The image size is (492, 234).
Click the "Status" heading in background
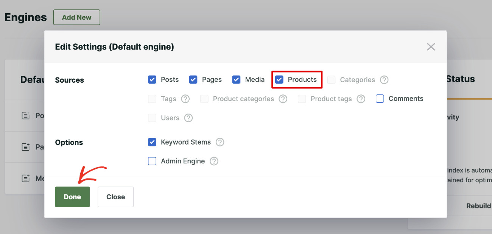click(461, 79)
